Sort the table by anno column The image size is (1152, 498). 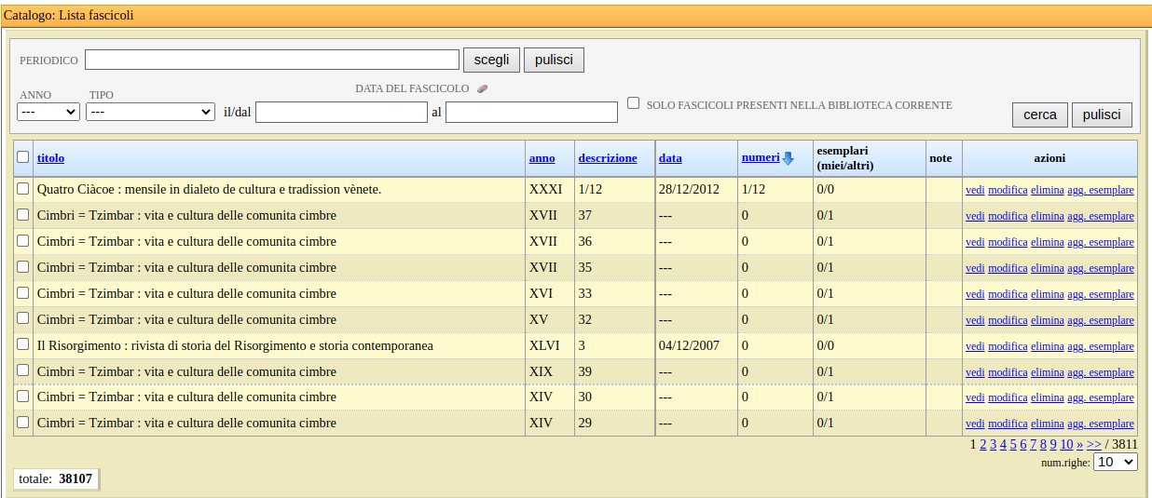542,158
